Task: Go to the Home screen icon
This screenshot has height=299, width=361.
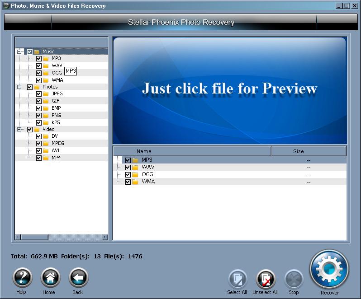Action: pyautogui.click(x=50, y=278)
